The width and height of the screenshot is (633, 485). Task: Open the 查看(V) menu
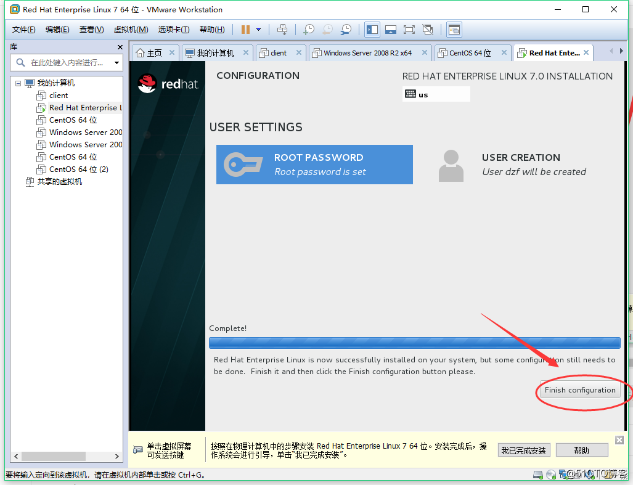[91, 30]
